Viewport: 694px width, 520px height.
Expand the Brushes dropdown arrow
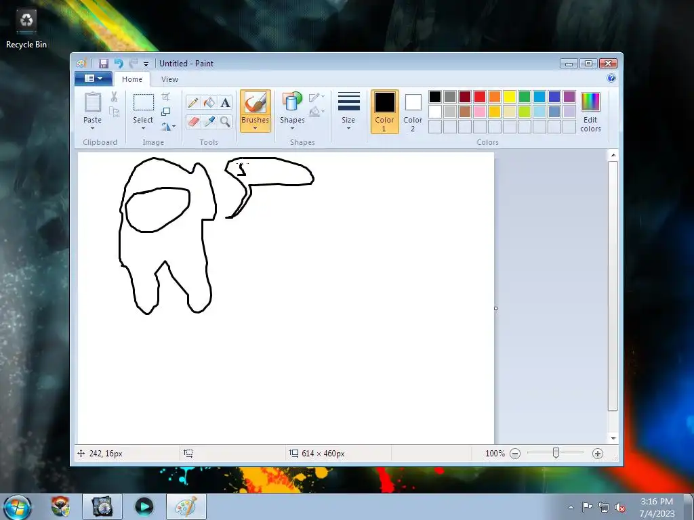click(x=256, y=129)
